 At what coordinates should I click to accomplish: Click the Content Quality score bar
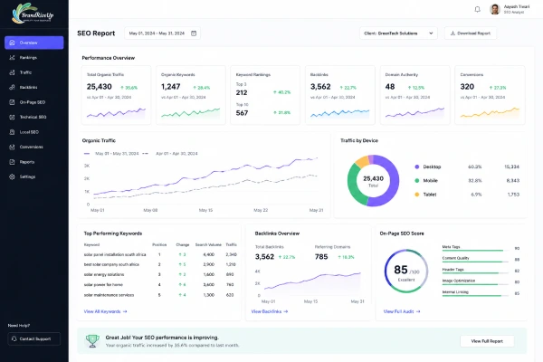point(475,262)
